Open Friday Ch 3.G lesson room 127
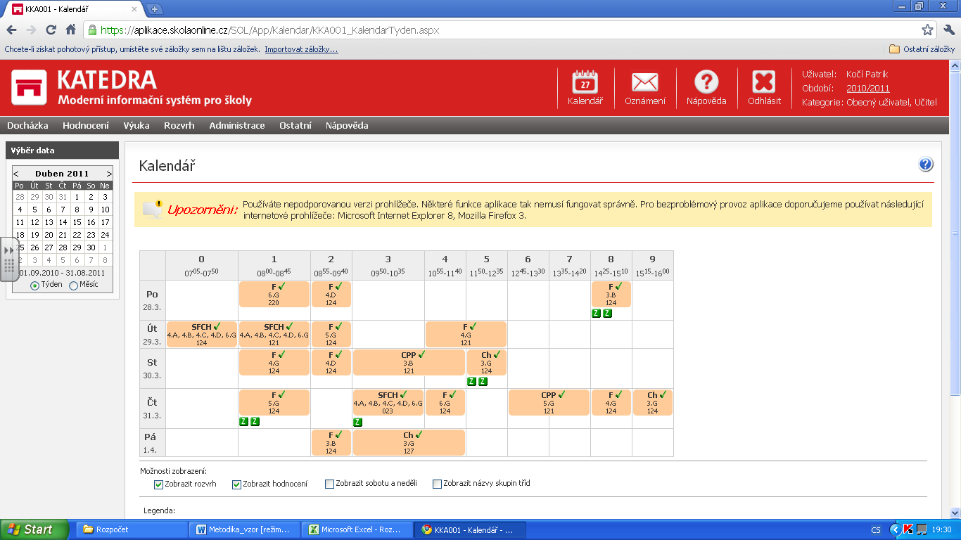961x540 pixels. [x=409, y=443]
